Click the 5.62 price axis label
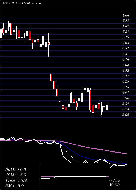The image size is (136, 190). pyautogui.click(x=126, y=115)
